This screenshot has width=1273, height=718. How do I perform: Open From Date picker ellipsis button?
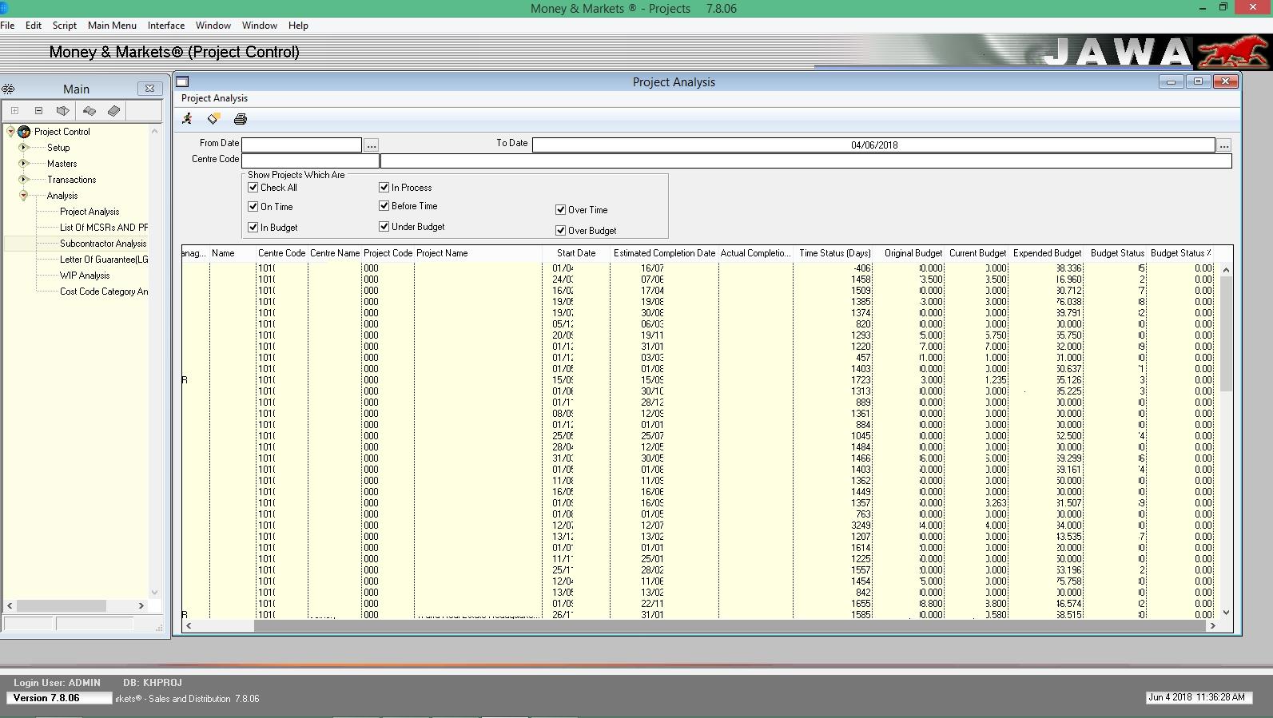click(372, 145)
